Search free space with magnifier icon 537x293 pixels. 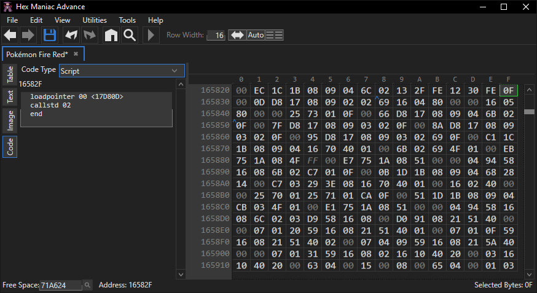pyautogui.click(x=87, y=285)
